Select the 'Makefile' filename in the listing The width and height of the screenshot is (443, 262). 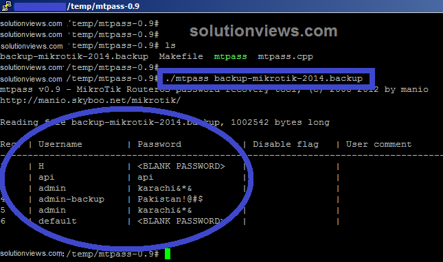[181, 56]
